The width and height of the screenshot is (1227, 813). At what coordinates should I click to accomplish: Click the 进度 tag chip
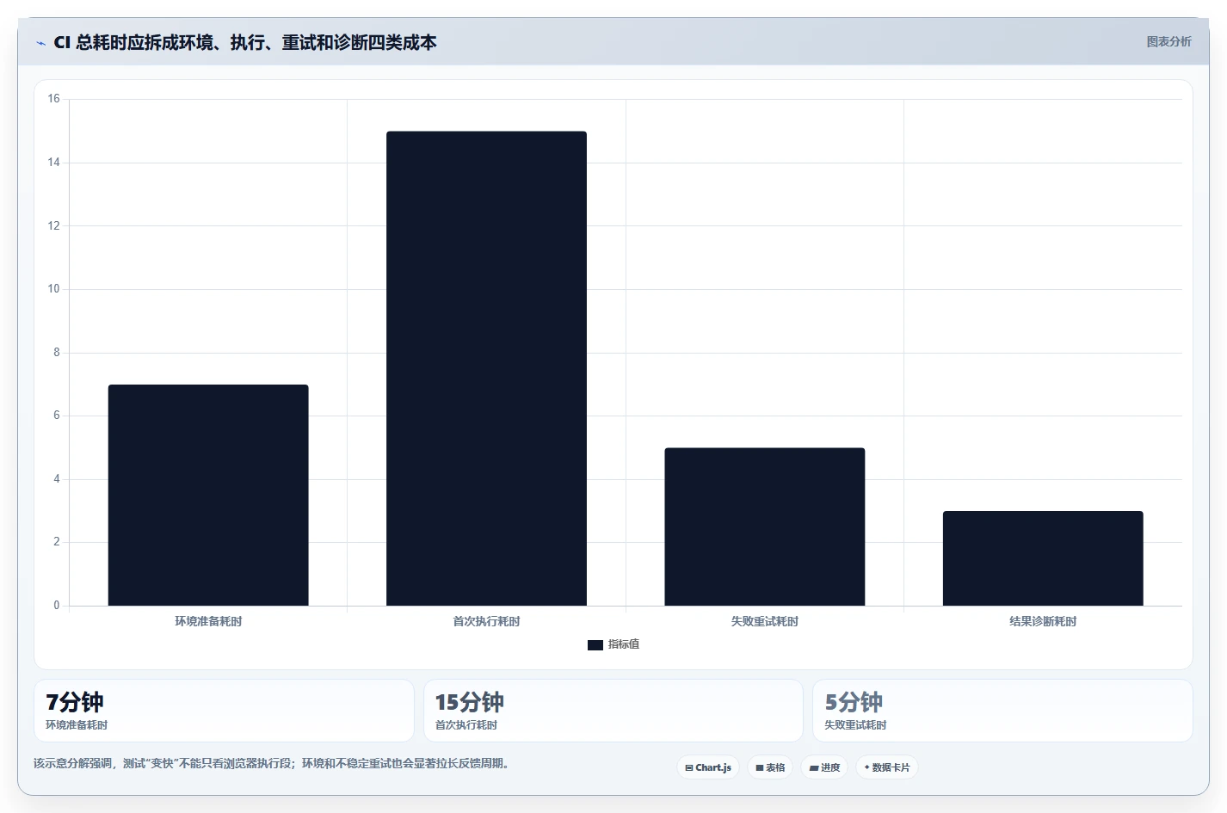pos(824,767)
